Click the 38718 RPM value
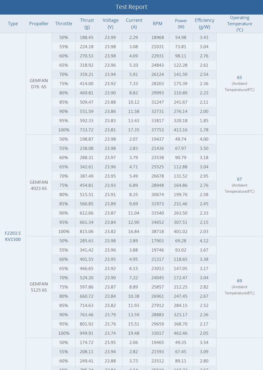This screenshot has height=370, width=263. click(158, 232)
